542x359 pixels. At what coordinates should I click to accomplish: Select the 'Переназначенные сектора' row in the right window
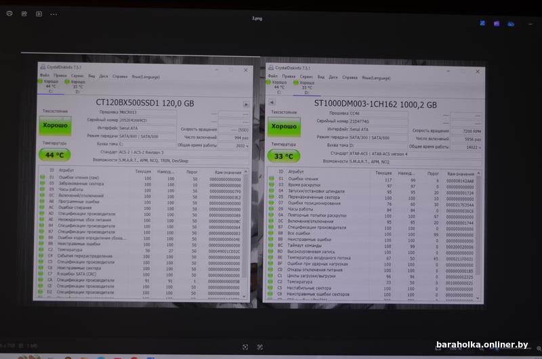pyautogui.click(x=372, y=197)
